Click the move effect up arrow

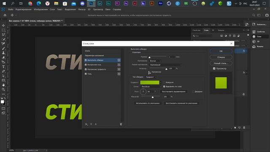91,124
